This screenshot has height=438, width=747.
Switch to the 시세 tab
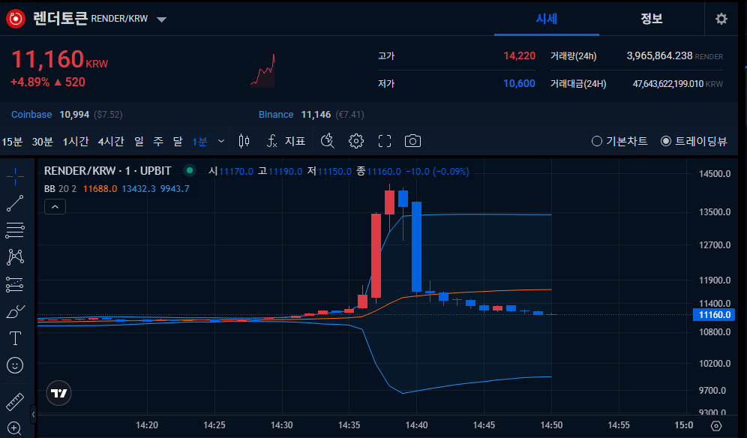coord(547,19)
